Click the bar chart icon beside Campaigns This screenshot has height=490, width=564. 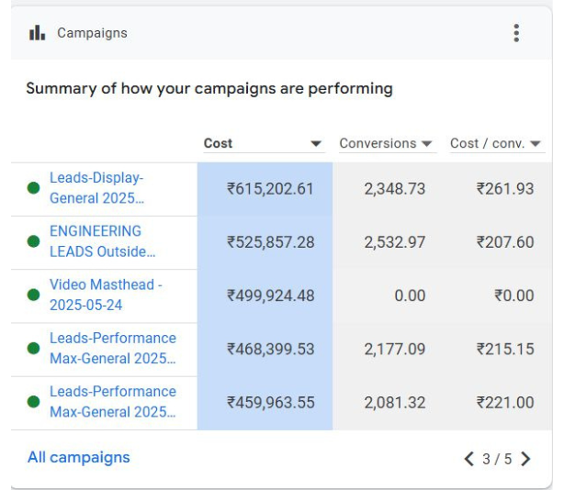(37, 33)
